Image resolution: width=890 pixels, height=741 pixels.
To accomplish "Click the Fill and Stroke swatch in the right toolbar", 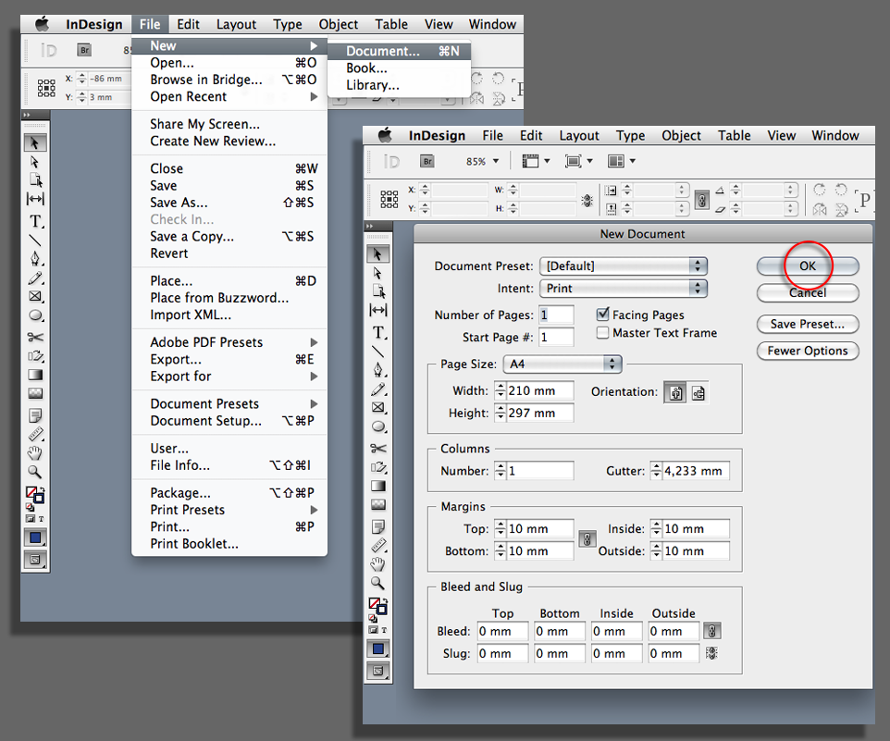I will 377,606.
